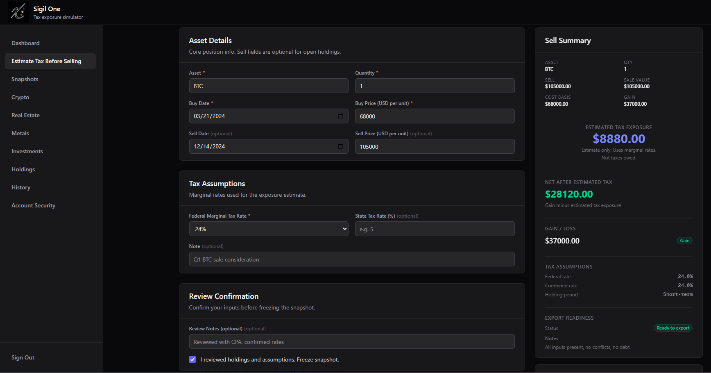Click the Ready to export status badge
Screen dimensions: 711x373
tap(673, 328)
